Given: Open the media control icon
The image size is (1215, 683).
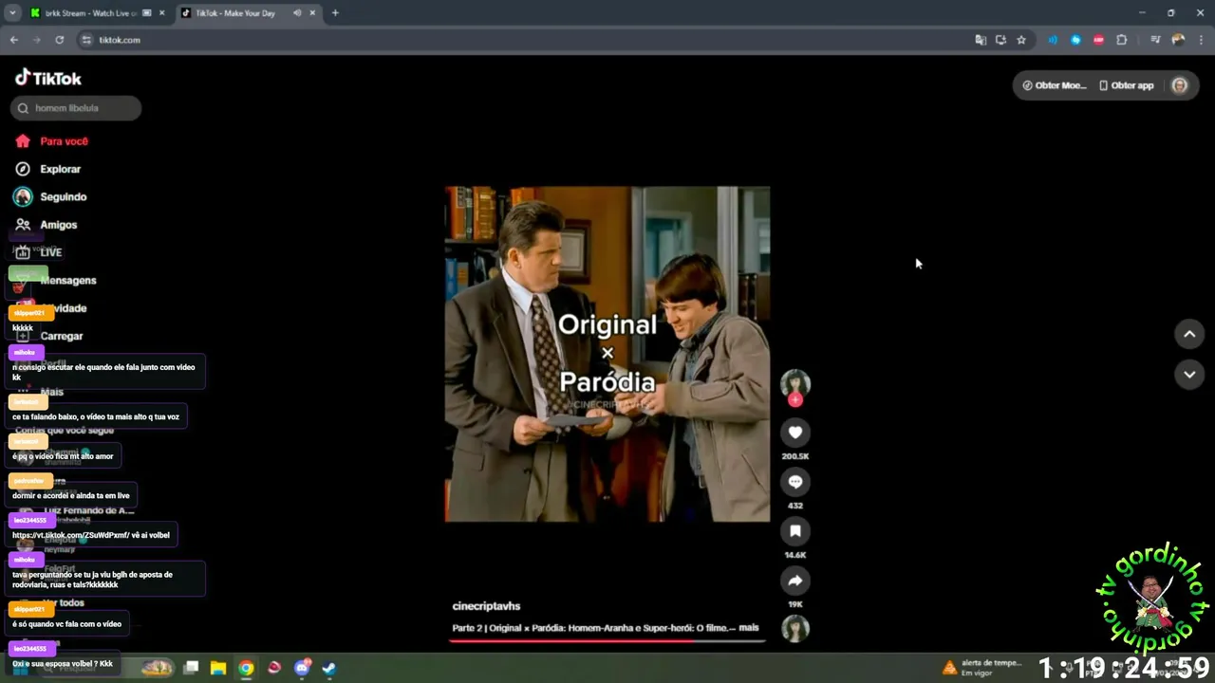Looking at the screenshot, I should point(1155,40).
